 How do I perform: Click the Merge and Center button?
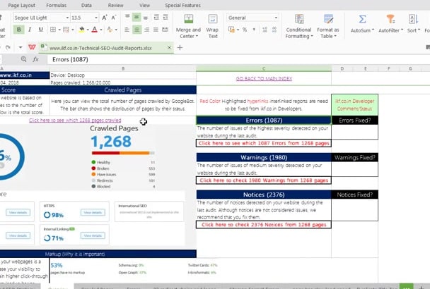[187, 20]
